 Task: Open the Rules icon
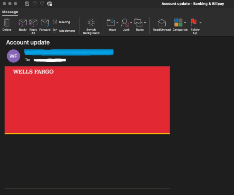(138, 22)
